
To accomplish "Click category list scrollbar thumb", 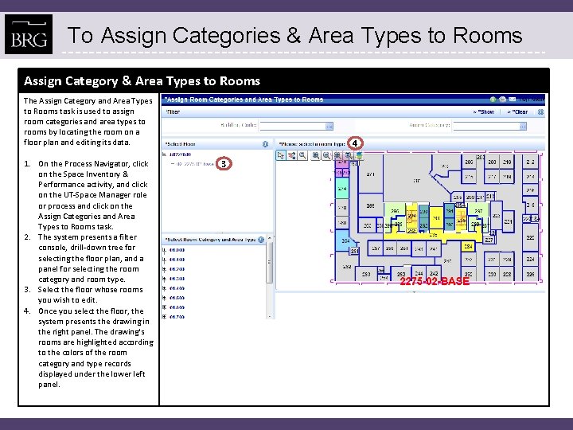I will click(x=270, y=262).
